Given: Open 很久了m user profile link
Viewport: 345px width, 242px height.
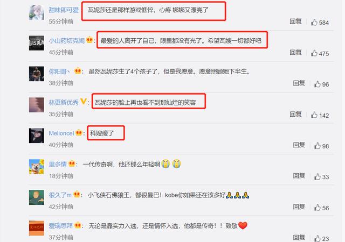Looking at the screenshot, I should point(60,195).
